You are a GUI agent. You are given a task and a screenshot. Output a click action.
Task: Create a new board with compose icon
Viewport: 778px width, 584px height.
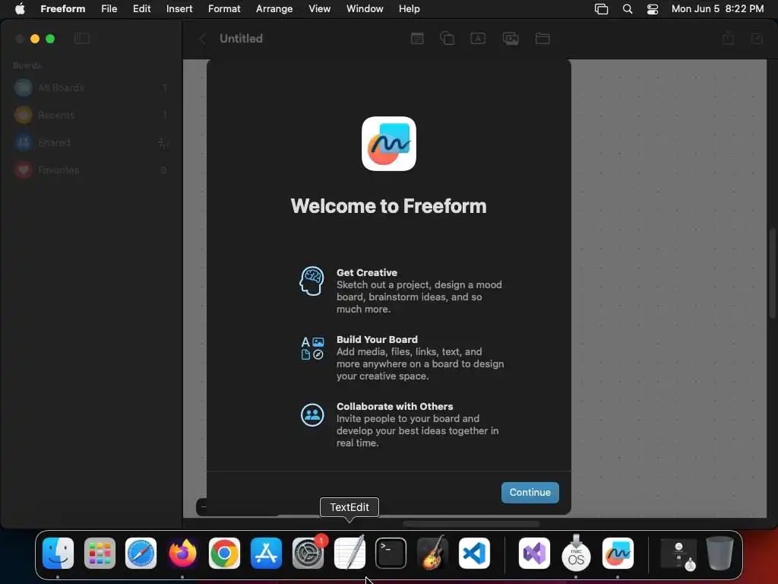[x=757, y=38]
